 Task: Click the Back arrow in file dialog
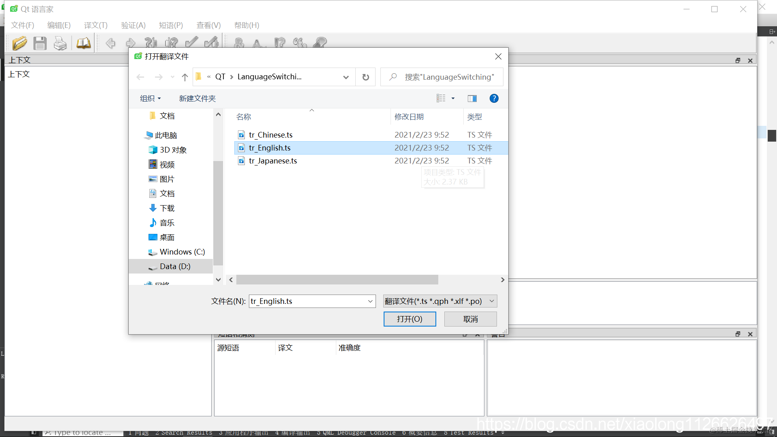(x=140, y=77)
